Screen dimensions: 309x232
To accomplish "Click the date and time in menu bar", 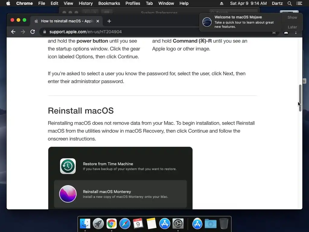I will pos(248,3).
